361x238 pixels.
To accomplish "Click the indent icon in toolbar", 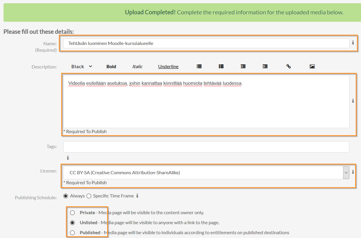I will point(265,66).
